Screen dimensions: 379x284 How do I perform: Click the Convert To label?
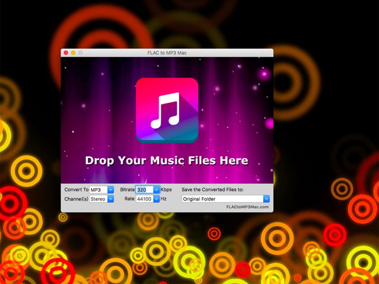77,190
